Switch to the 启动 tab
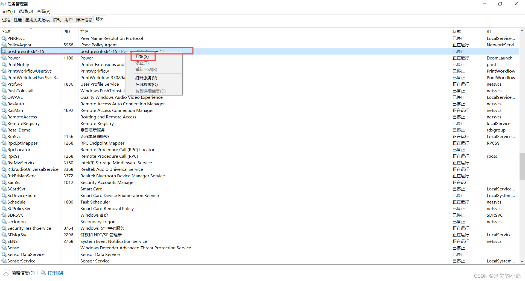 tap(57, 20)
